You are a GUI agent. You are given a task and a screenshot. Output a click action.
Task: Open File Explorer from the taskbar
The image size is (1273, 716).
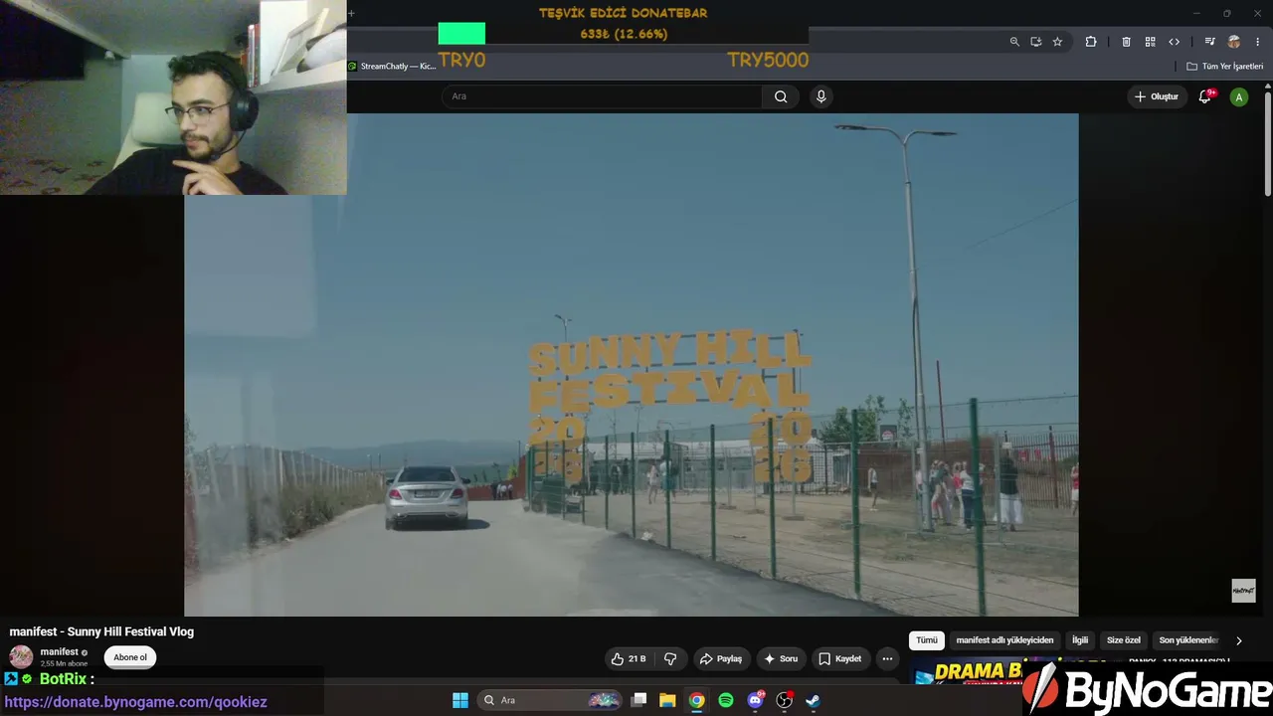click(x=667, y=700)
